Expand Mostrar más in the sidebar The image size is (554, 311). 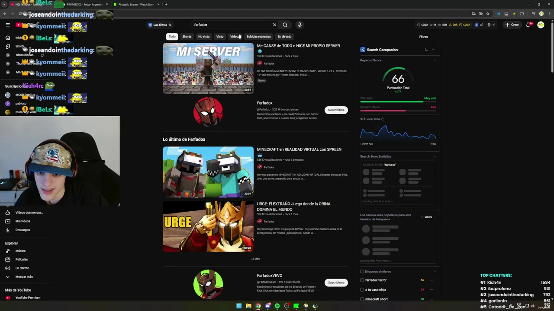pos(25,277)
